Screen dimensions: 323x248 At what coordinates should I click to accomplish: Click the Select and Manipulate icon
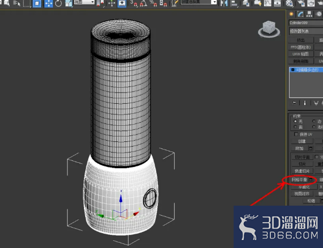[x=111, y=3]
